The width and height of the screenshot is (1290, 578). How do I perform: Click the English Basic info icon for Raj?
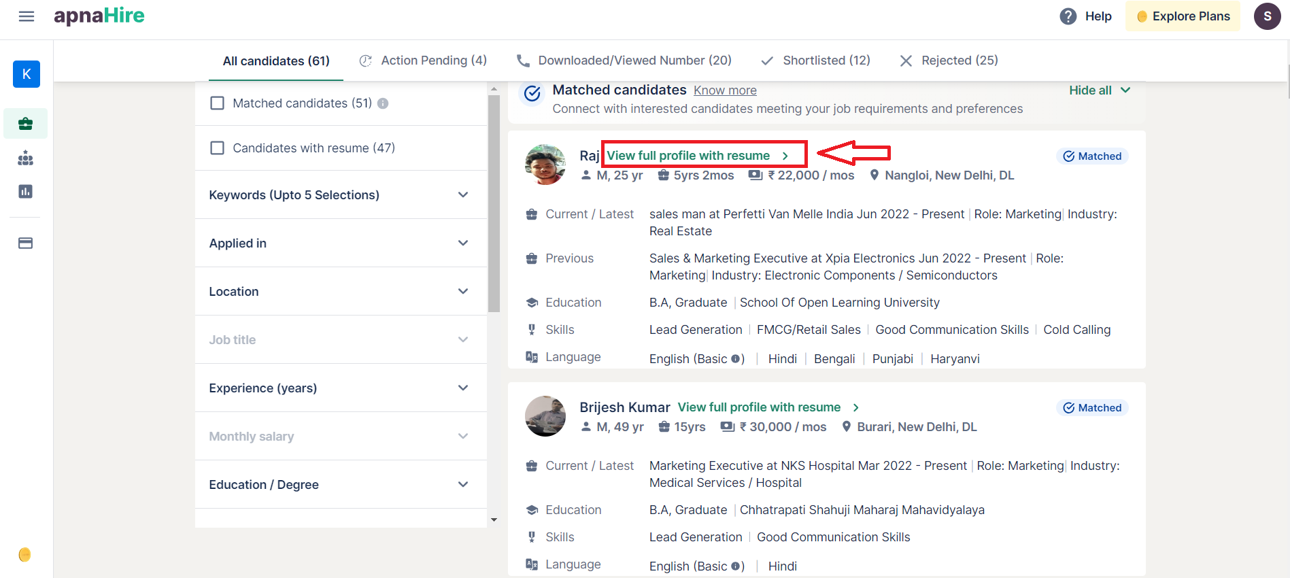735,359
